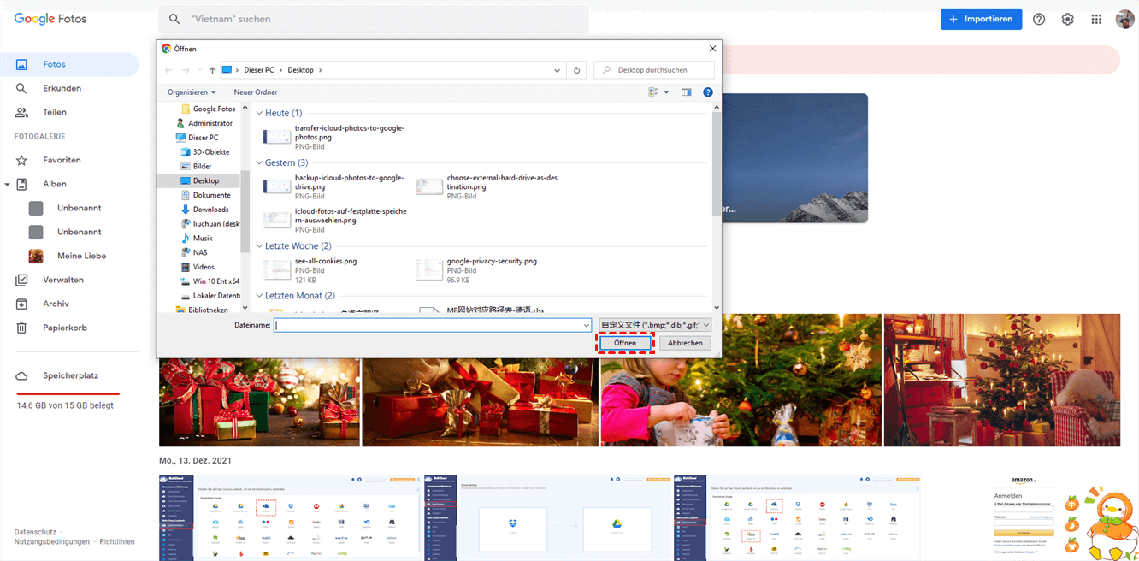Image resolution: width=1139 pixels, height=561 pixels.
Task: Click the up-one-level arrow in the dialog
Action: pos(212,70)
